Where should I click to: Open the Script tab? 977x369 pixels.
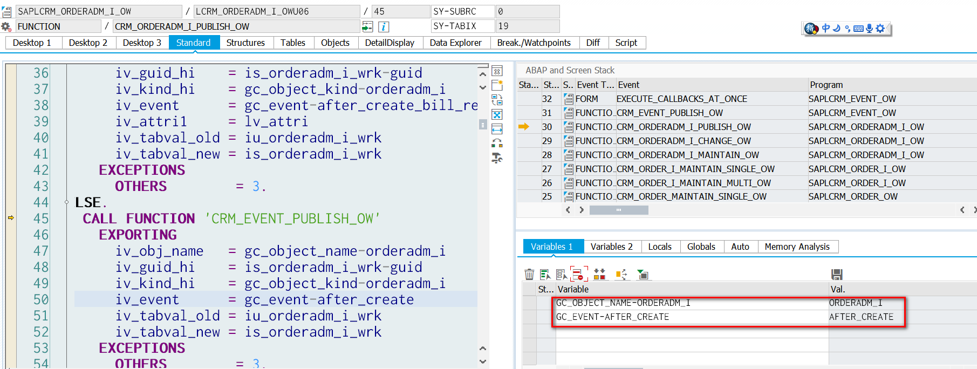point(626,43)
